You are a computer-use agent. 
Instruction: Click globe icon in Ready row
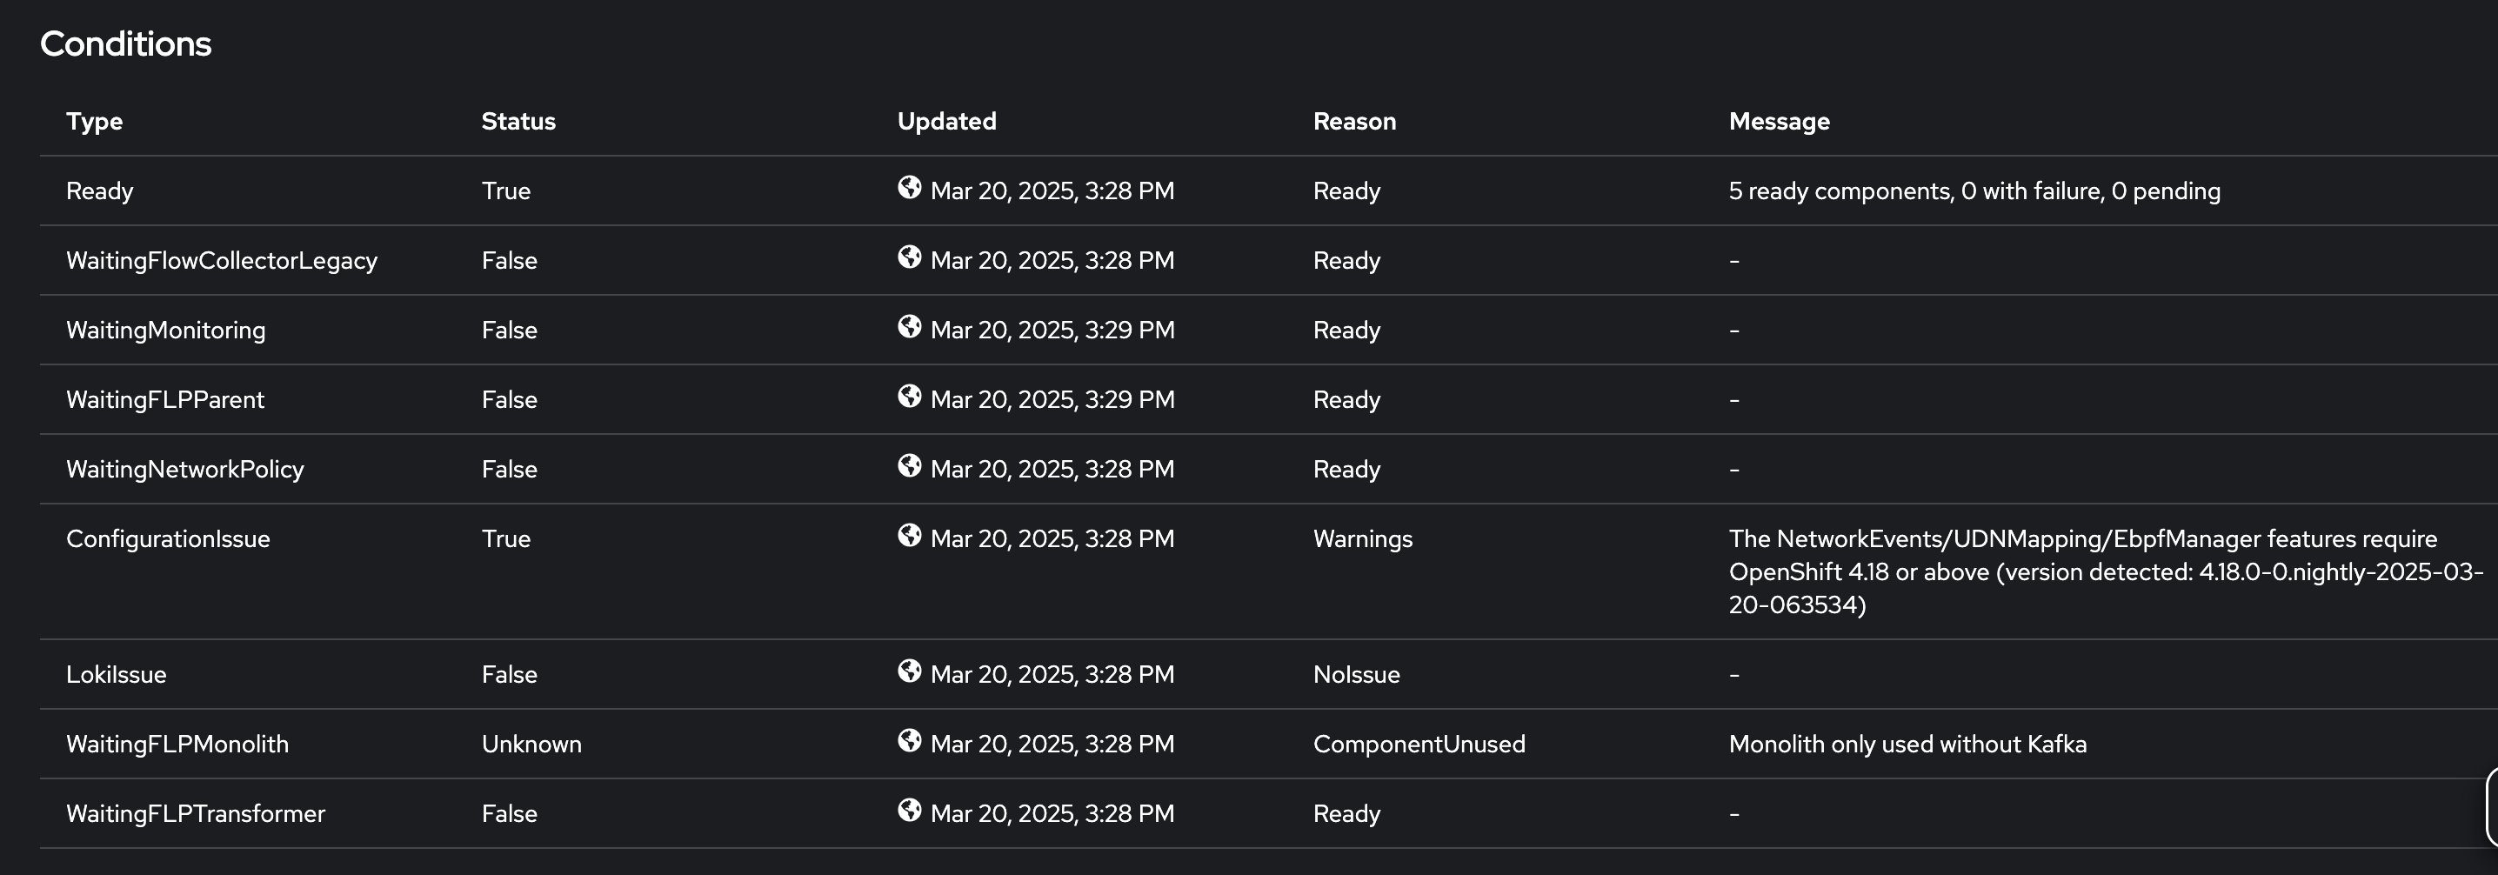point(909,187)
